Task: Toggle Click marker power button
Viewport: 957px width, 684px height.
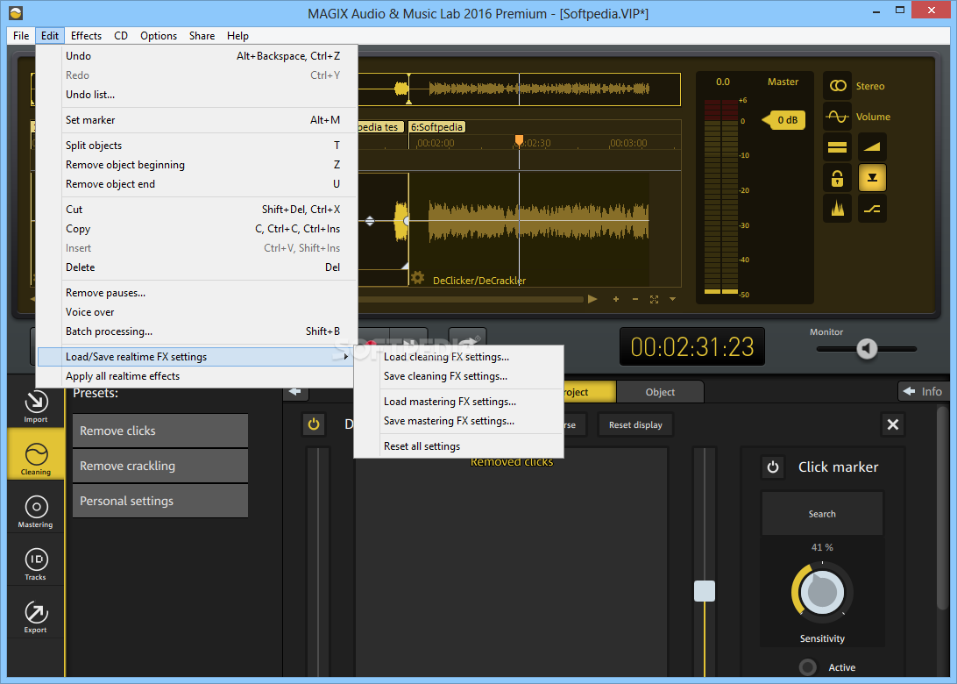Action: point(773,467)
